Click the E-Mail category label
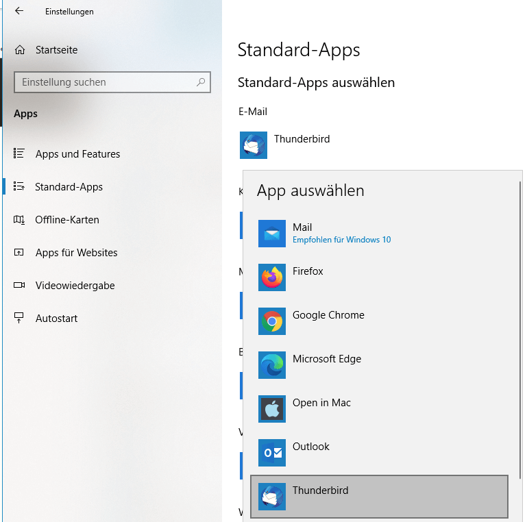The height and width of the screenshot is (522, 527). [x=253, y=112]
